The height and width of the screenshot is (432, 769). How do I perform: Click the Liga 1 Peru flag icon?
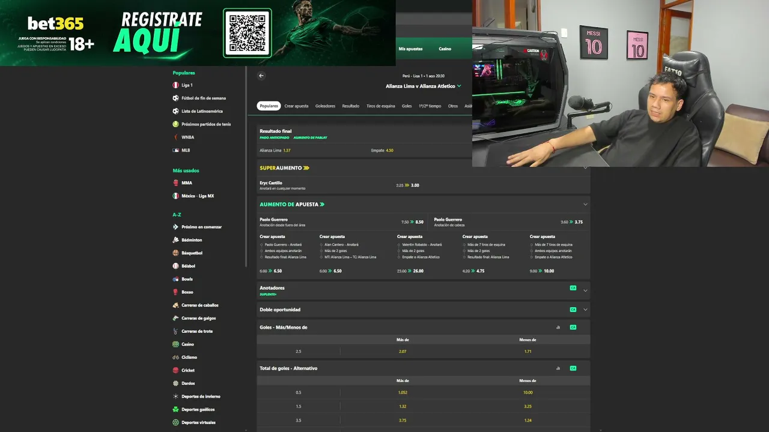(x=175, y=85)
